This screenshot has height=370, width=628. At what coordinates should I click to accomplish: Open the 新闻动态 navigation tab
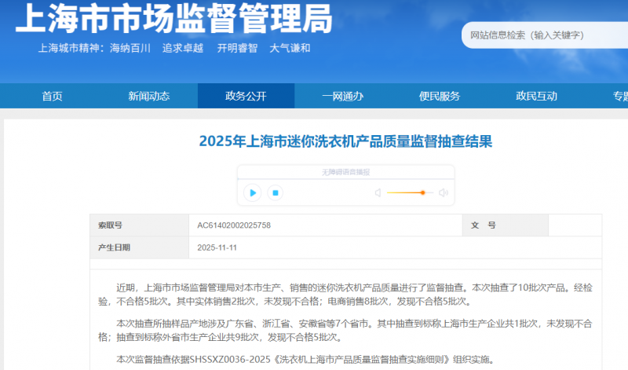click(x=148, y=96)
